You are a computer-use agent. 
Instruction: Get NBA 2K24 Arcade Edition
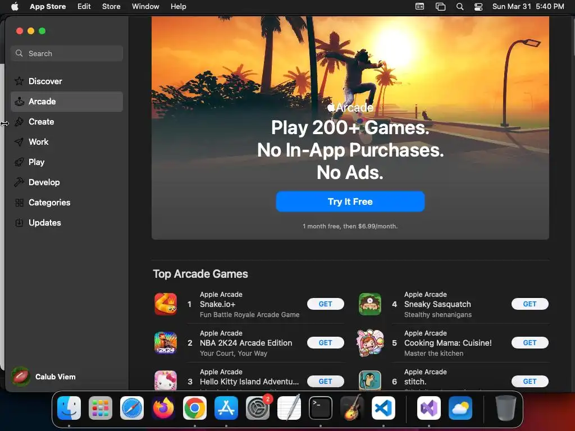click(x=325, y=343)
